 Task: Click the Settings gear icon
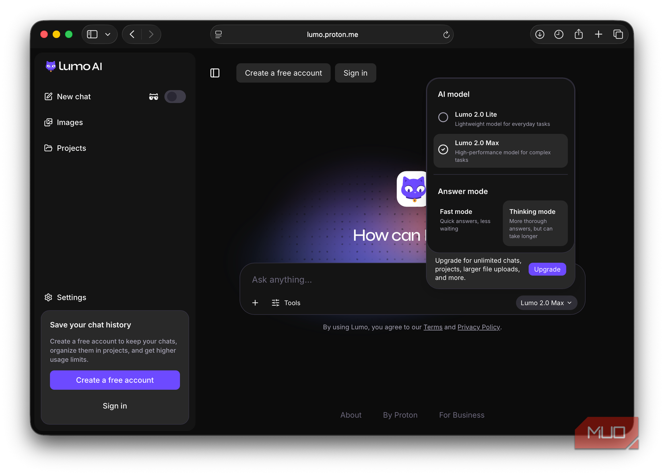[x=48, y=297]
